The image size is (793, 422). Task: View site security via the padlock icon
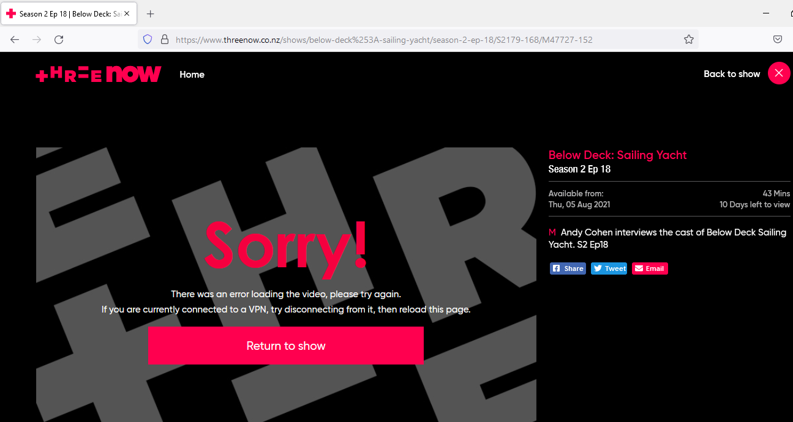[x=164, y=39]
